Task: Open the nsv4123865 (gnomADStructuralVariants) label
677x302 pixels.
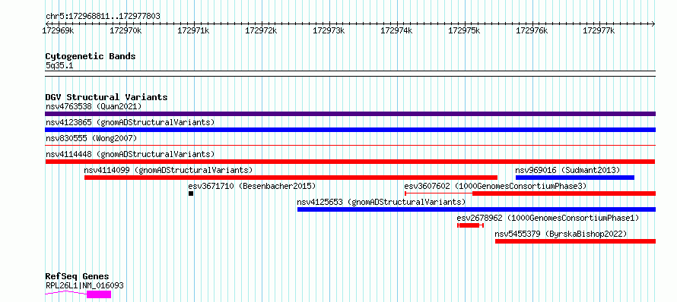Action: pyautogui.click(x=130, y=122)
